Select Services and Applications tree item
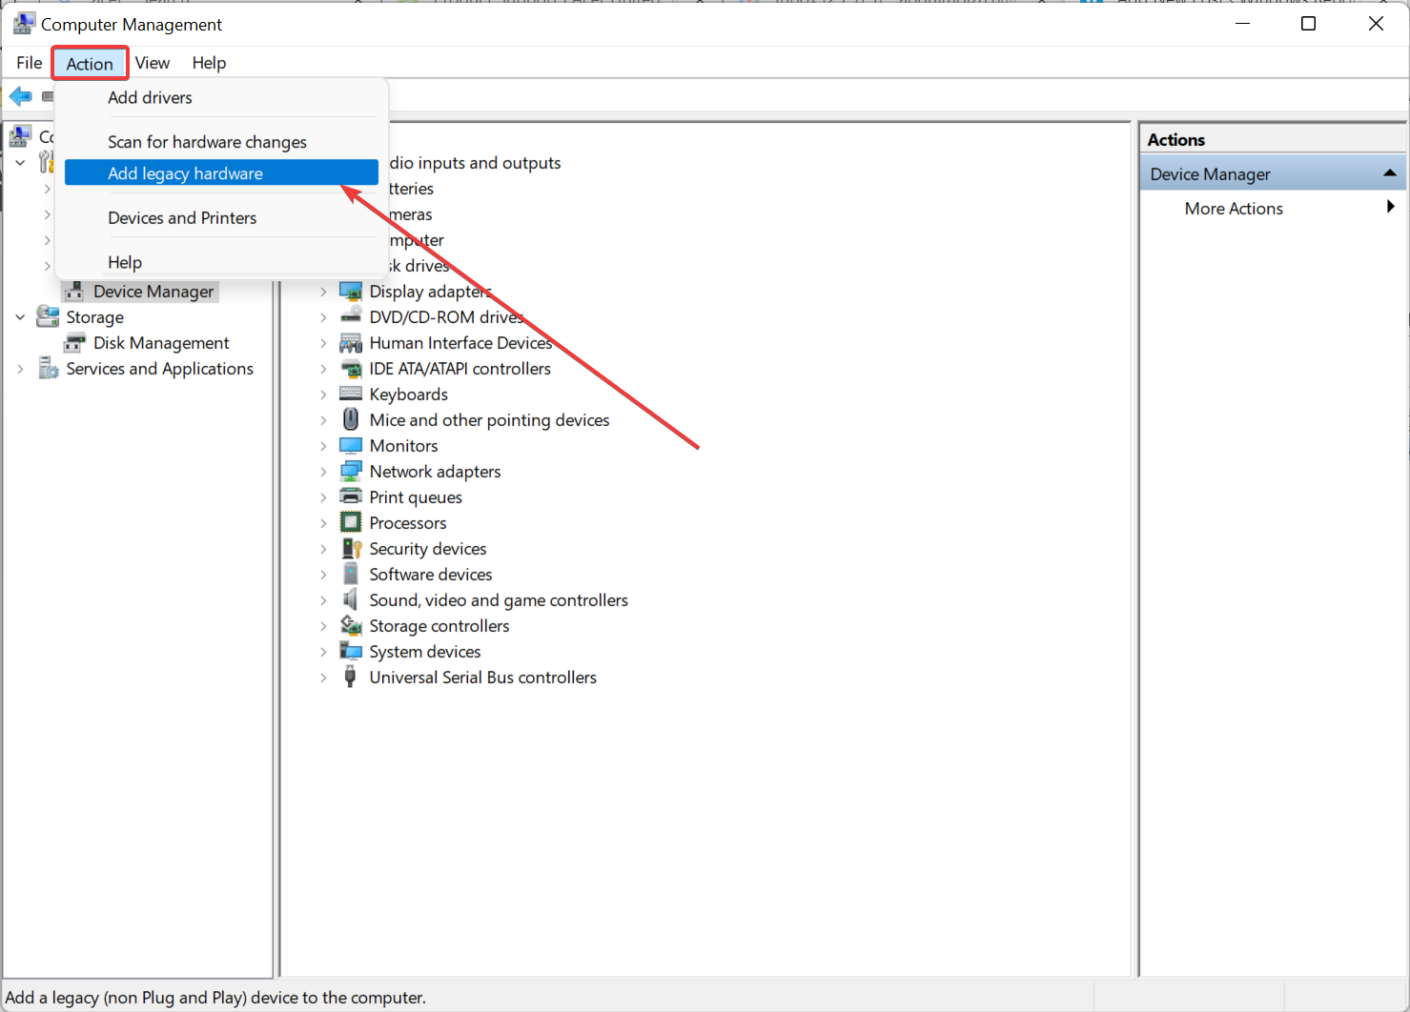The height and width of the screenshot is (1012, 1410). (x=159, y=369)
